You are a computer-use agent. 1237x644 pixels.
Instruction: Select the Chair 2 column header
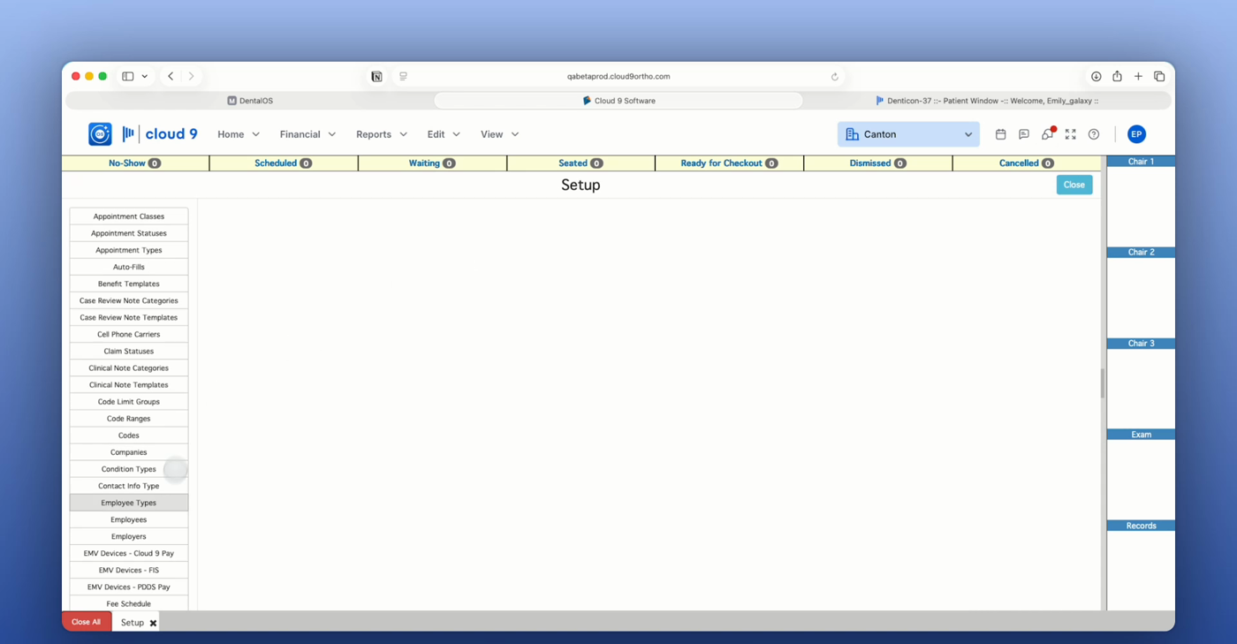tap(1141, 253)
